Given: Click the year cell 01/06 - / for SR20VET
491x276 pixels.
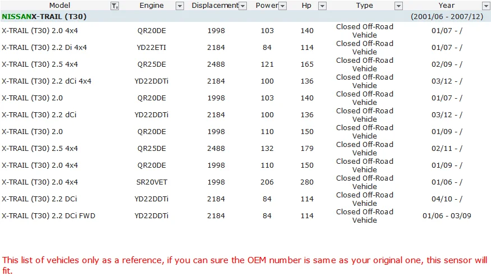Looking at the screenshot, I should coord(447,182).
